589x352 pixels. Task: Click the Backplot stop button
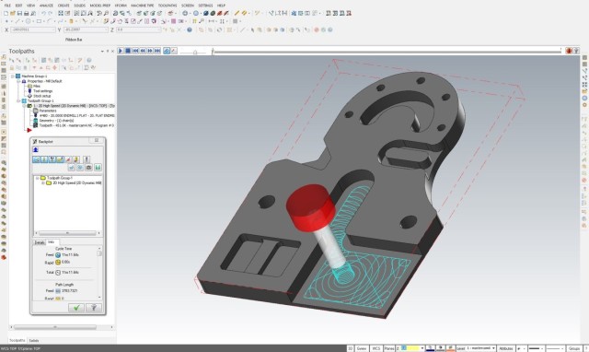[128, 51]
